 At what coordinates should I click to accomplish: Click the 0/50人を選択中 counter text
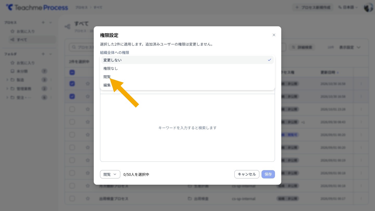pyautogui.click(x=136, y=174)
